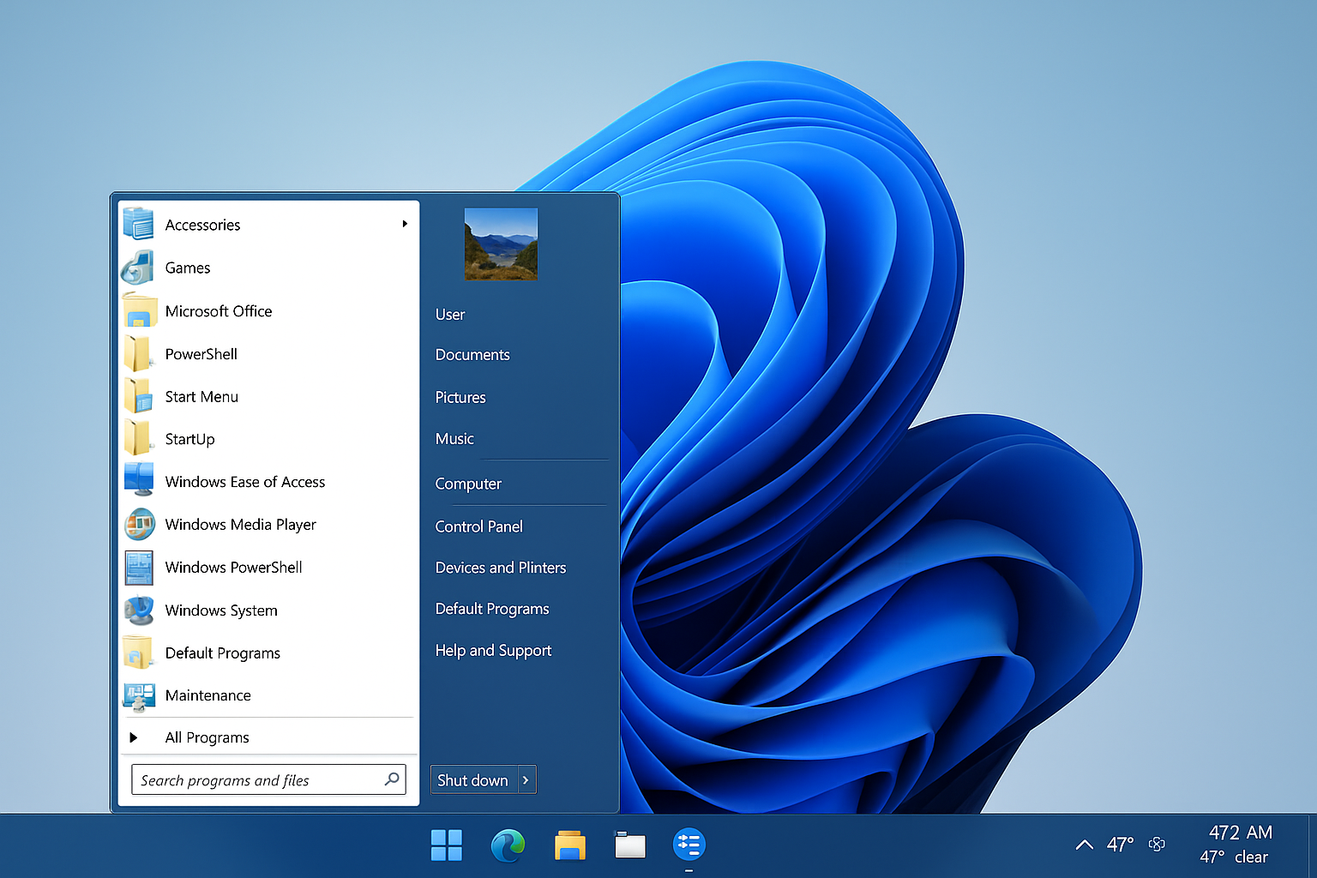Open Documents from the Start menu
The width and height of the screenshot is (1317, 878).
tap(472, 354)
